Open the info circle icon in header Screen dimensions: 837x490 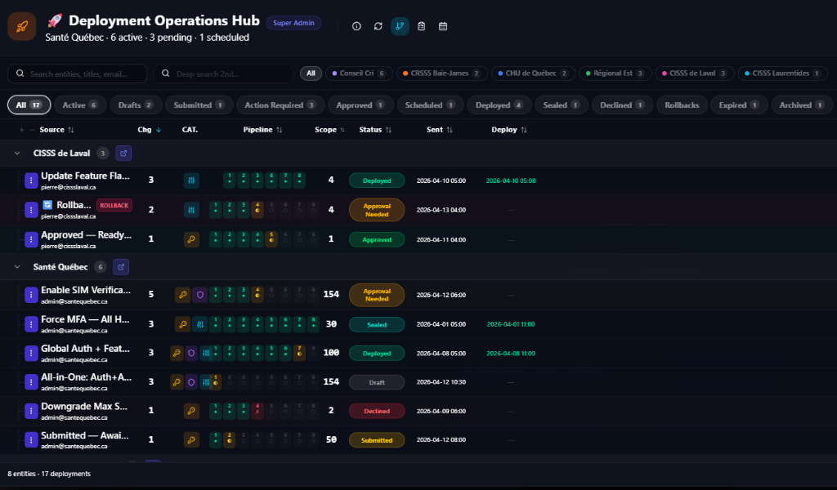[x=356, y=26]
